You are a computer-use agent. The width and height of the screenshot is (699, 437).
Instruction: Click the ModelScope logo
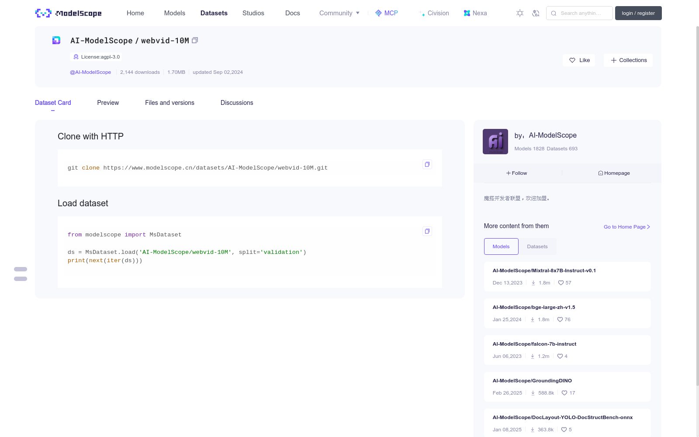68,13
